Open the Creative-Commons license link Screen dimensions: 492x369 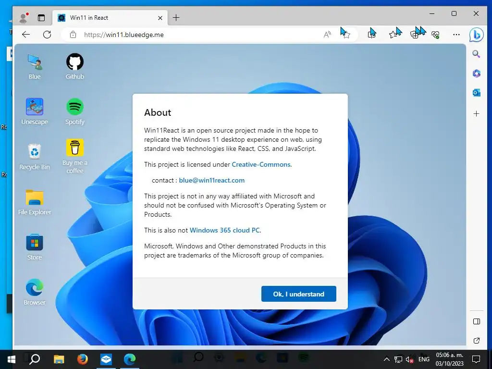coord(261,164)
